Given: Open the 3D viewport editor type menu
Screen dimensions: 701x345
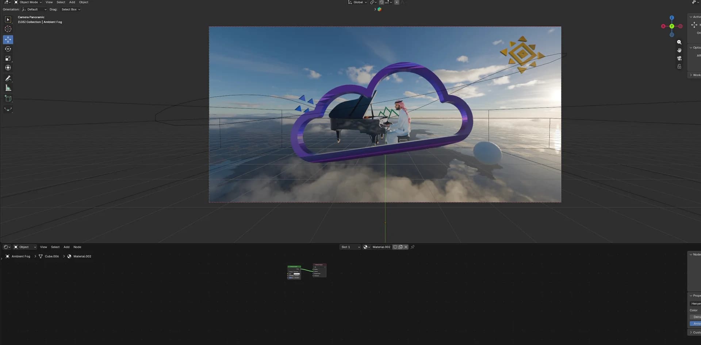Looking at the screenshot, I should coord(7,2).
